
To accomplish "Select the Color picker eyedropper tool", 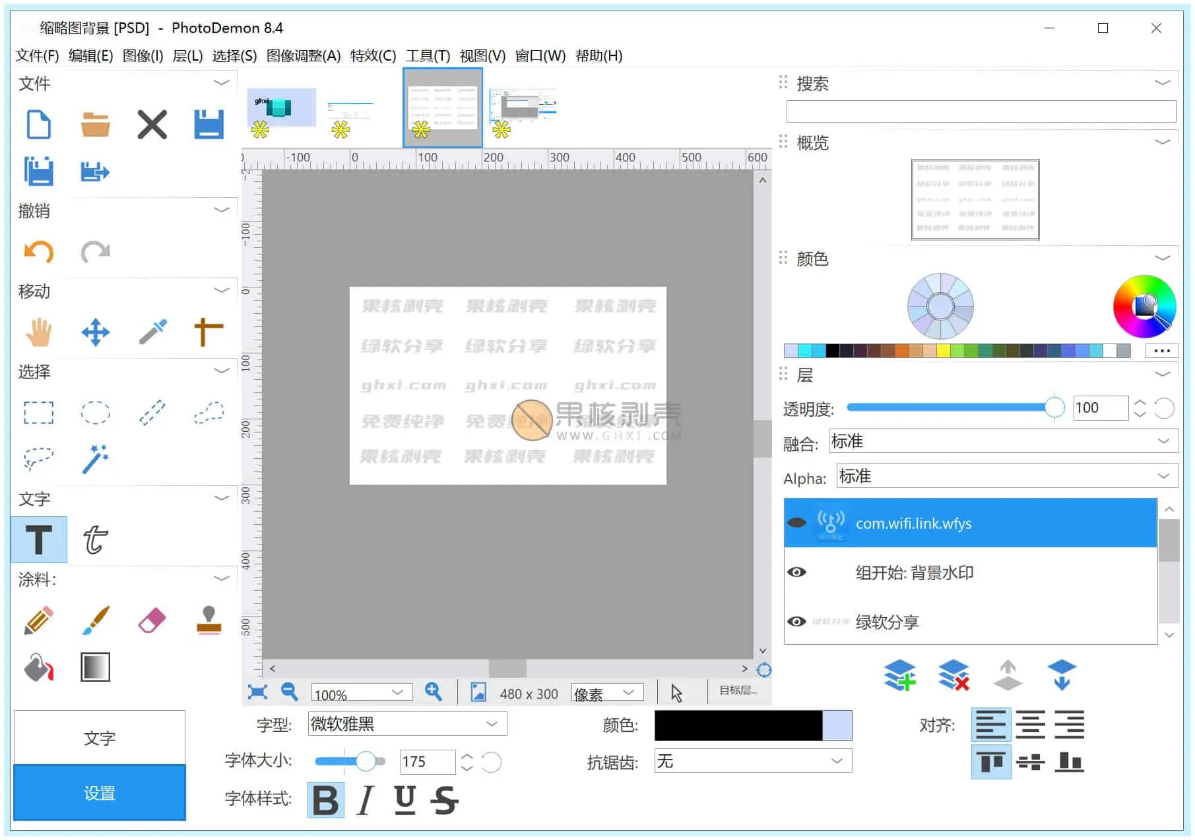I will [152, 332].
